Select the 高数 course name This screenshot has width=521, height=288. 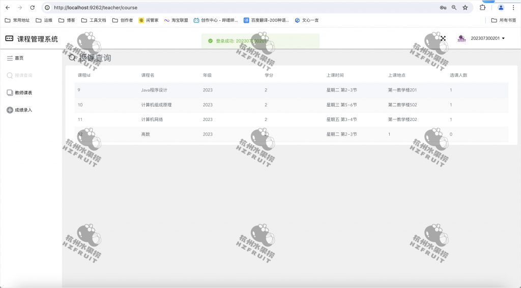146,135
